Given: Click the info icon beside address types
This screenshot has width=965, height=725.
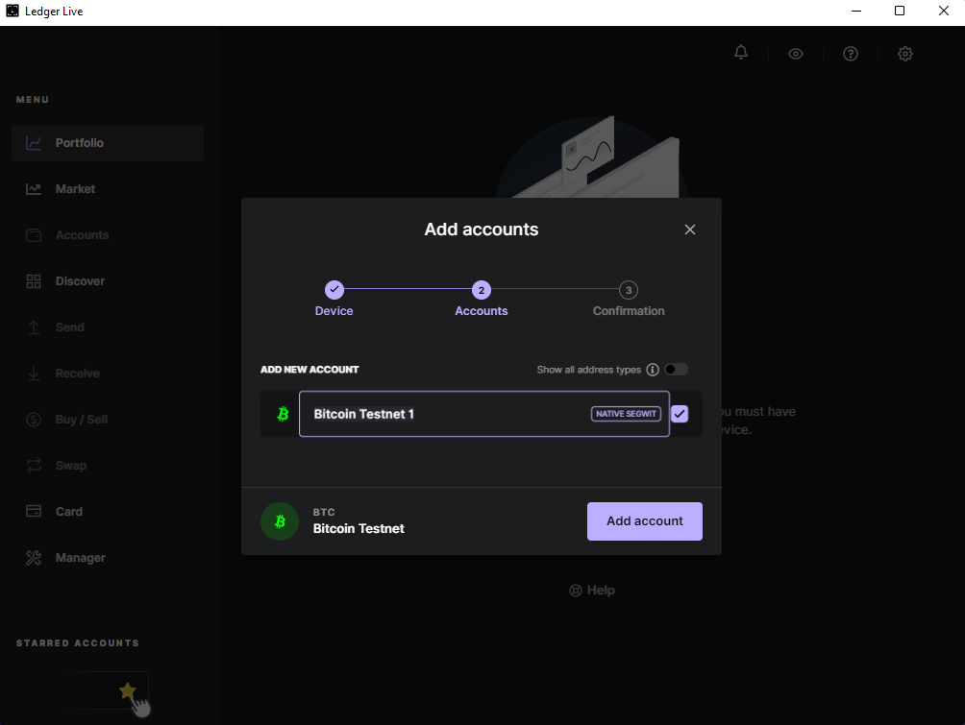Looking at the screenshot, I should click(653, 370).
